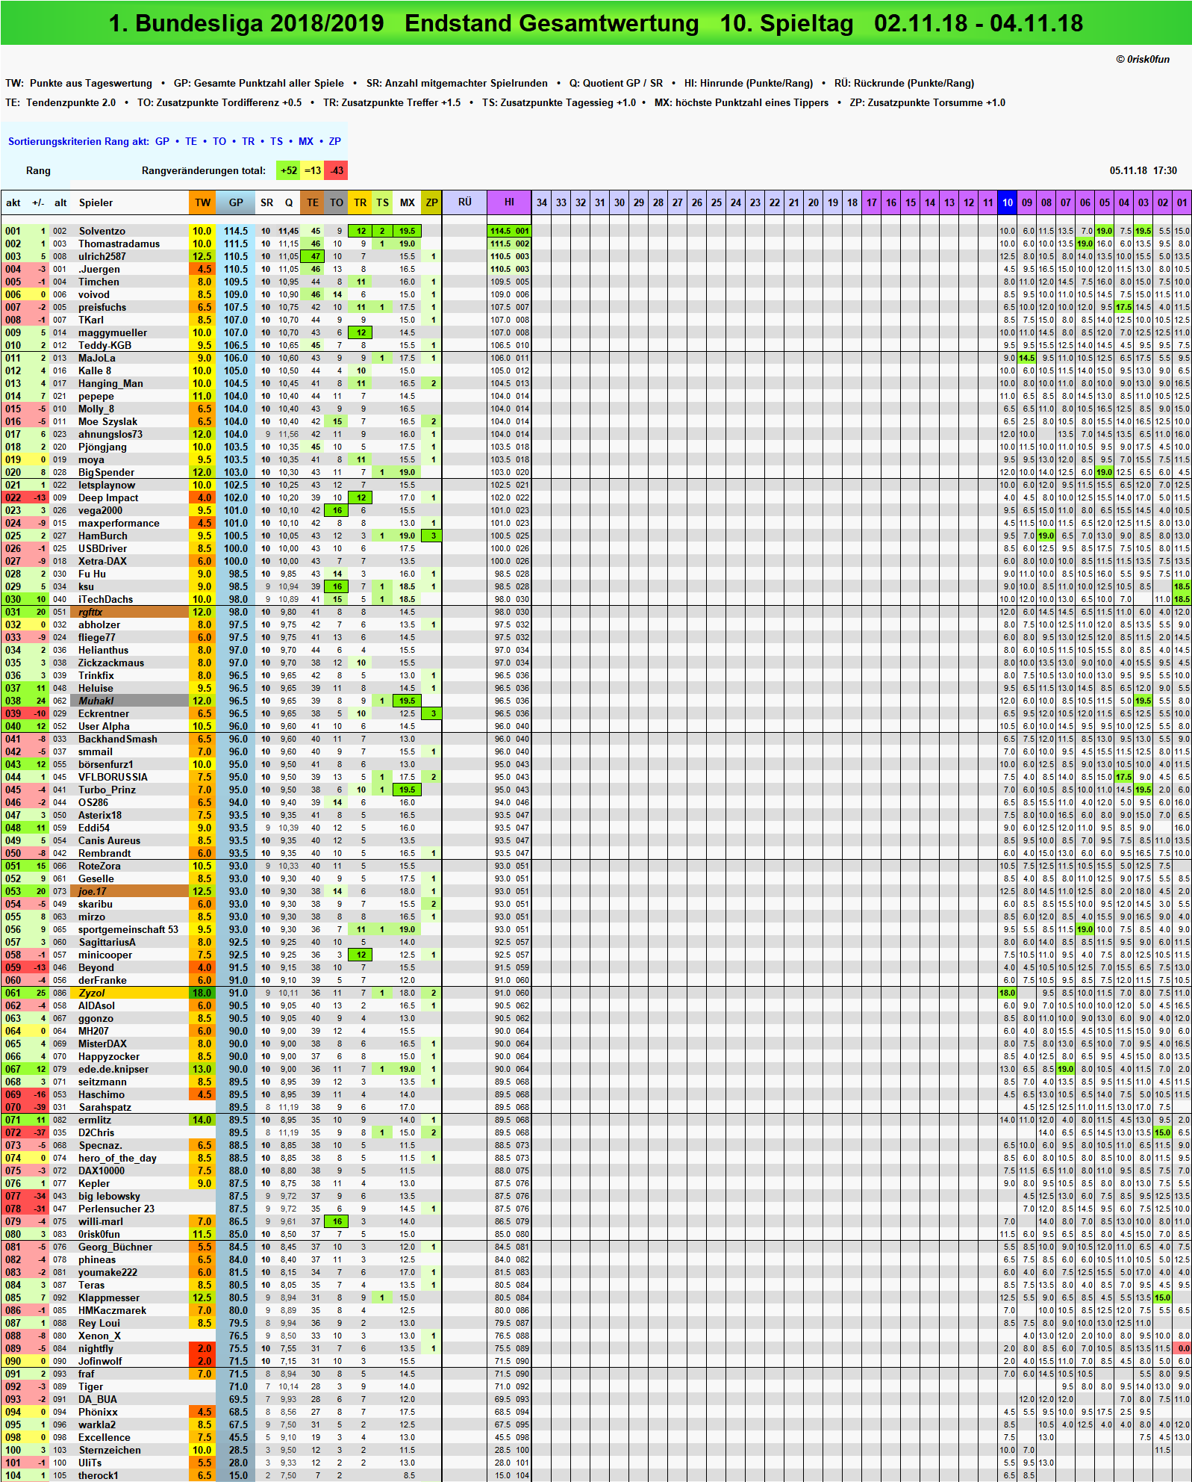Click the TW column header
1192x1482 pixels.
[202, 202]
